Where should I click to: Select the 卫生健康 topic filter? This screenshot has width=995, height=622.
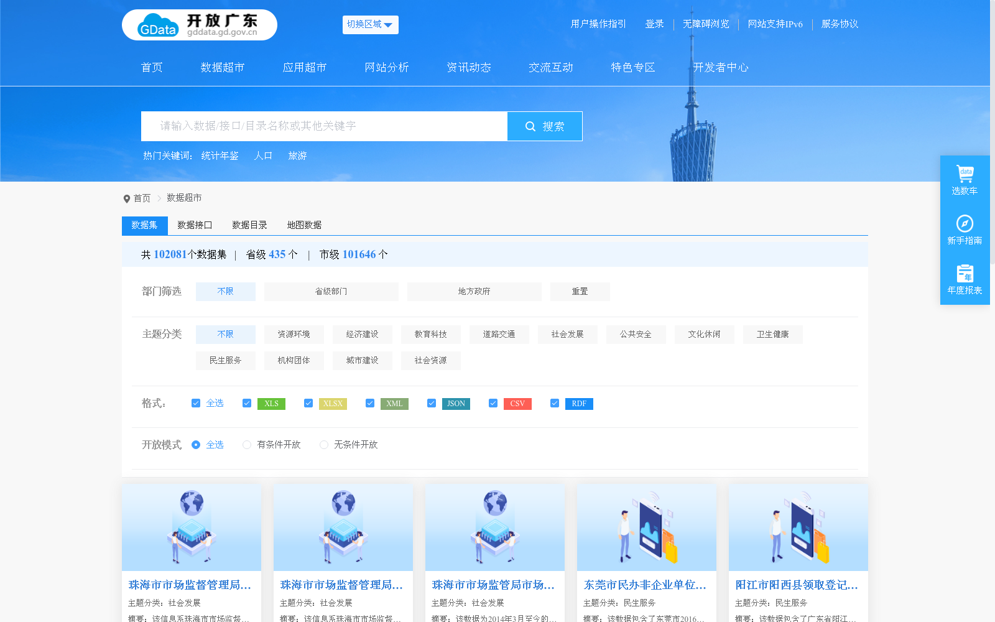pos(772,334)
